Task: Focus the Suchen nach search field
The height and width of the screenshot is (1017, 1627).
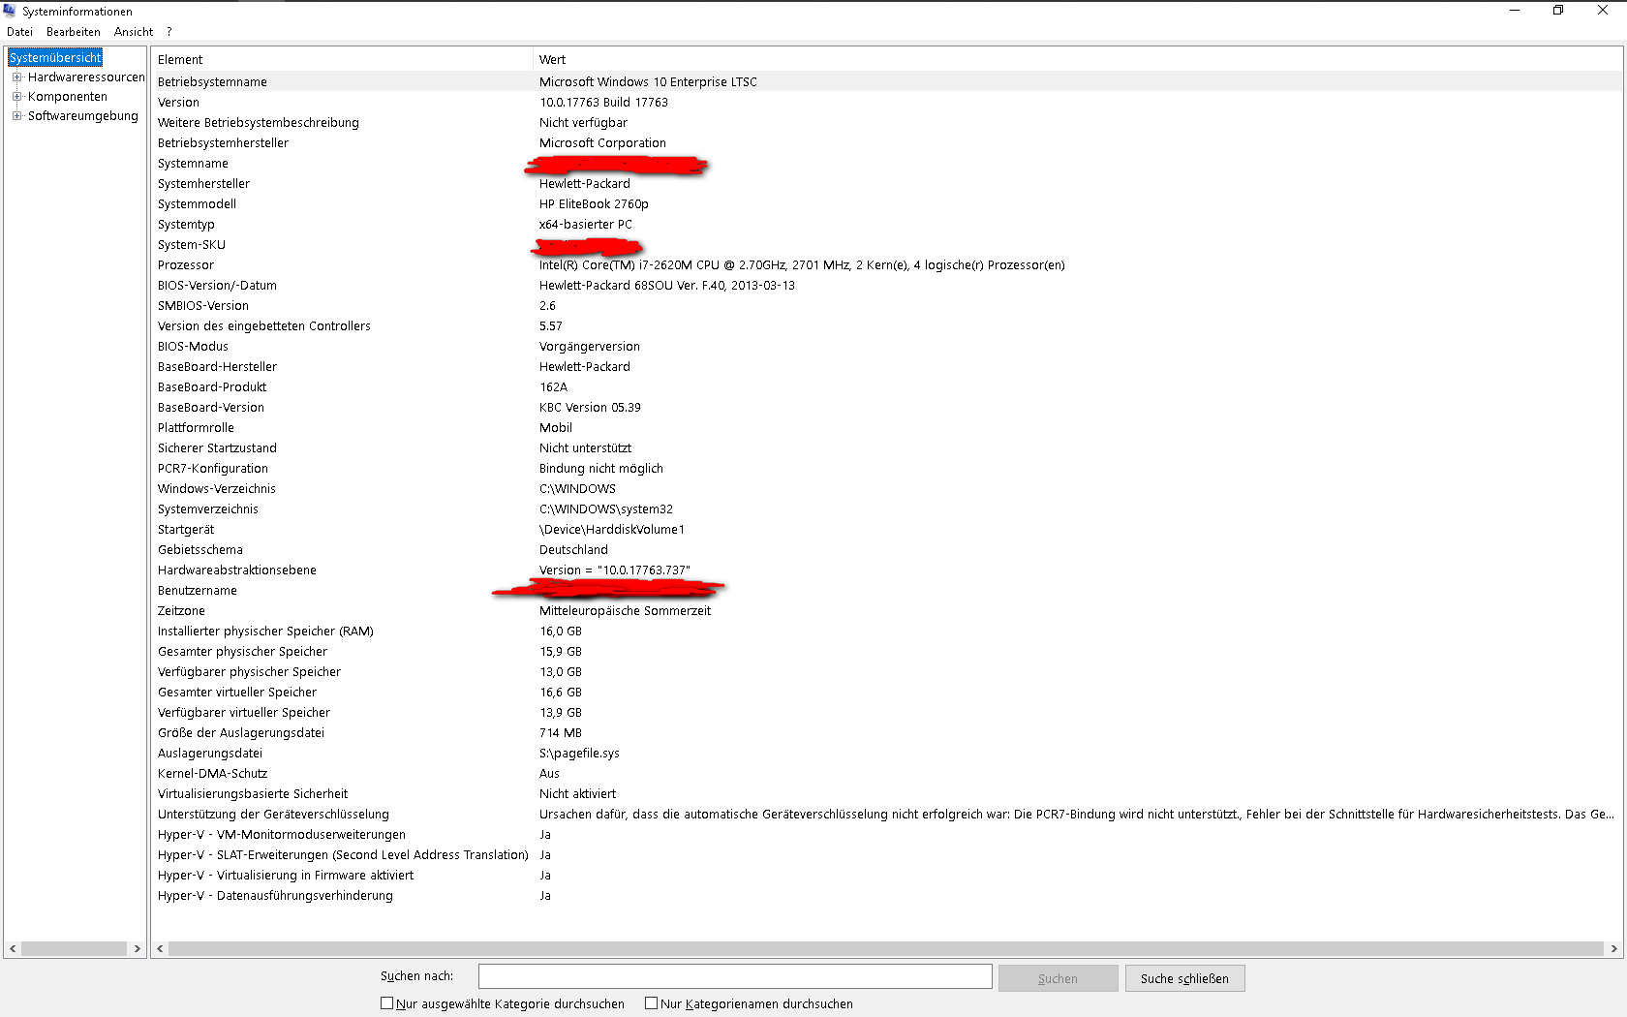Action: (735, 976)
